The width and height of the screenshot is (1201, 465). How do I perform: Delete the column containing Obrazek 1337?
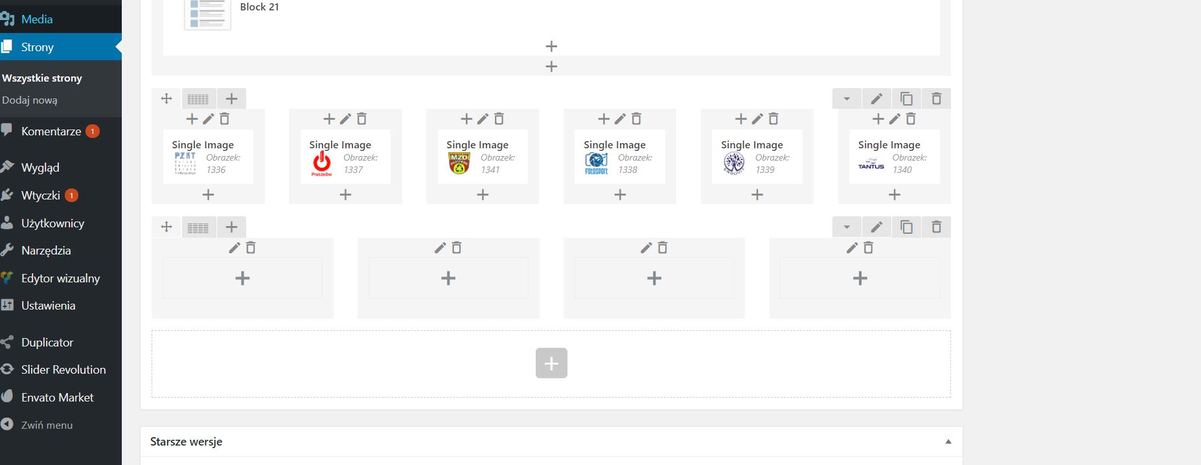(361, 119)
